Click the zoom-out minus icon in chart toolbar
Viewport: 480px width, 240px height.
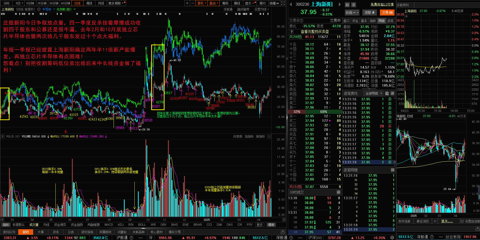pos(193,3)
